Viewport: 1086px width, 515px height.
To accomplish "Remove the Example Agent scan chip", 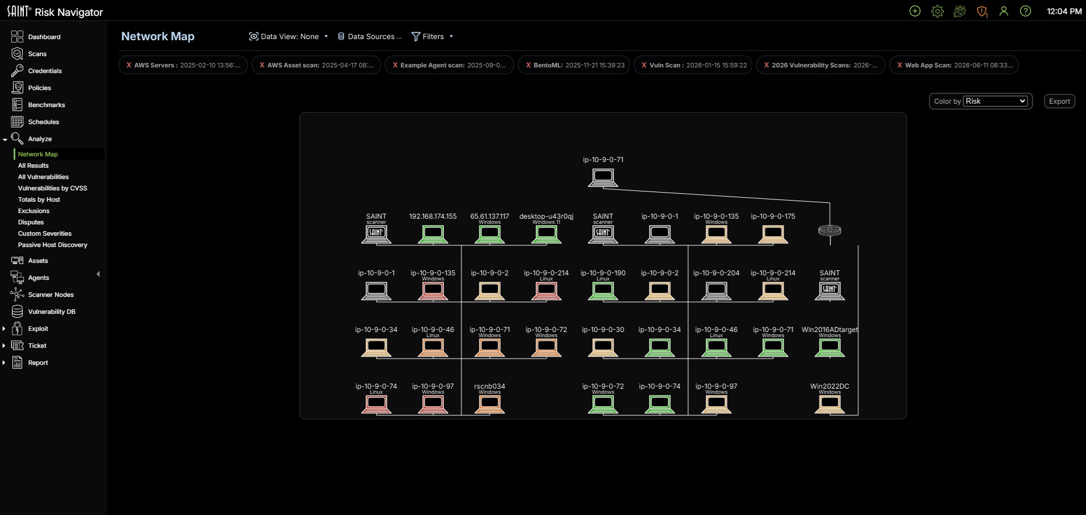I will (x=395, y=65).
